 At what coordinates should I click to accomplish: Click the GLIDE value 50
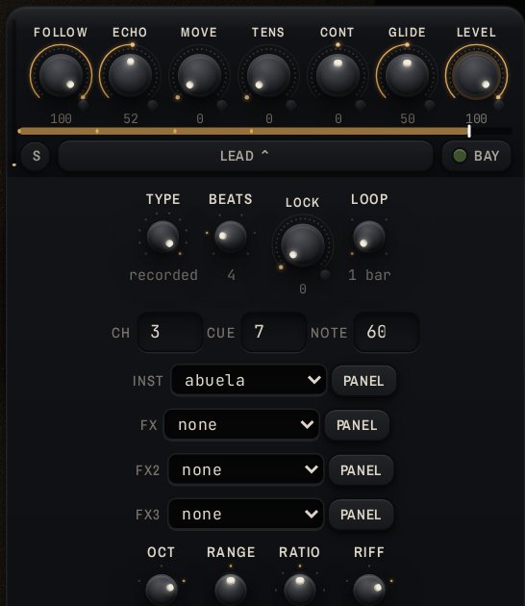point(408,118)
